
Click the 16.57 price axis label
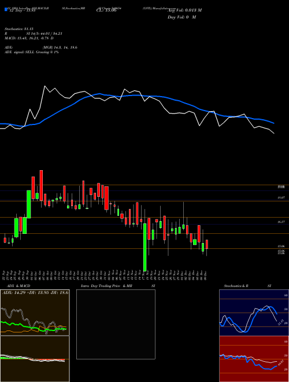[x=281, y=222]
